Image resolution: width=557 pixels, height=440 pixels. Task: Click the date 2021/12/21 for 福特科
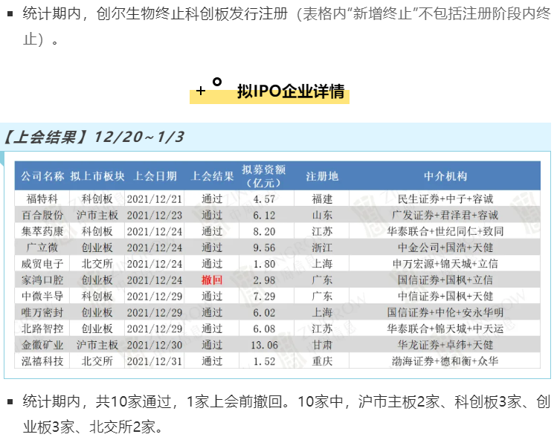(155, 199)
